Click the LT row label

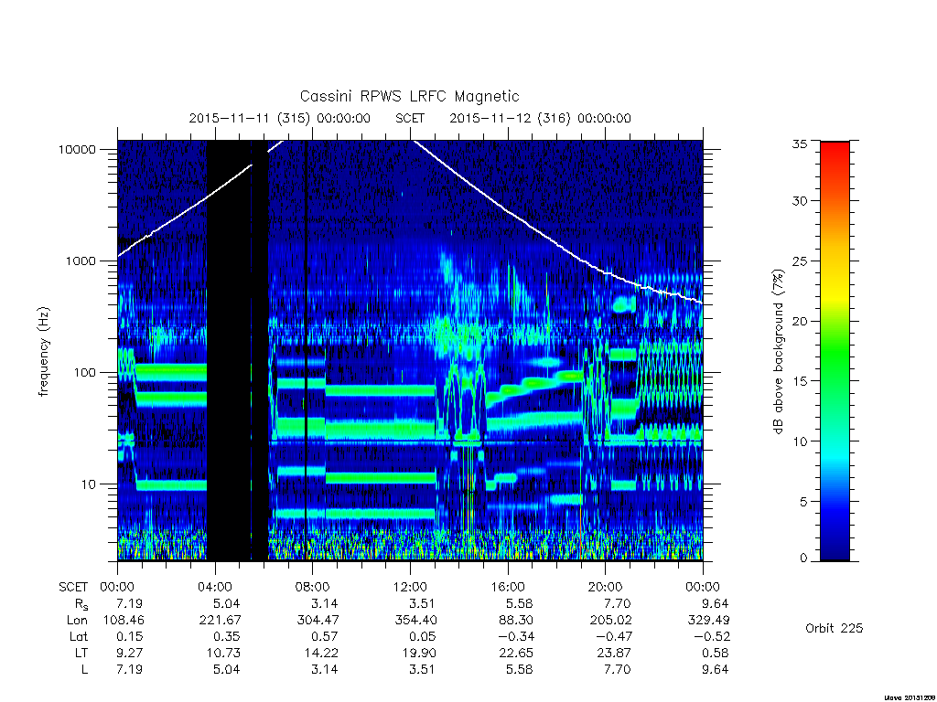[x=81, y=653]
